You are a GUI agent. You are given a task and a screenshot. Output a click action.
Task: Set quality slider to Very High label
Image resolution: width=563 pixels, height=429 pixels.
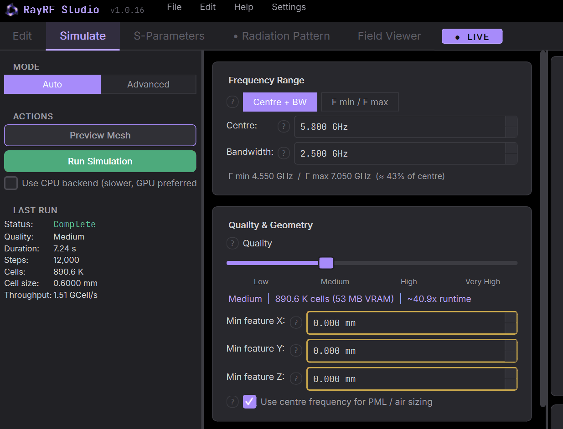pyautogui.click(x=482, y=281)
